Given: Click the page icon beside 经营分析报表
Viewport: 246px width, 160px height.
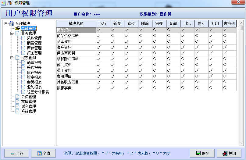Looking at the screenshot, I should (23, 92).
